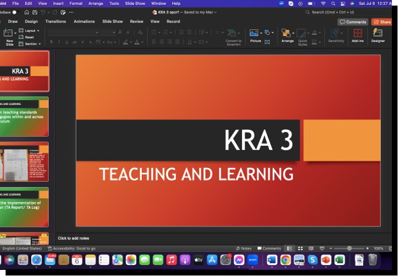Click the Arrange icon

point(287,34)
